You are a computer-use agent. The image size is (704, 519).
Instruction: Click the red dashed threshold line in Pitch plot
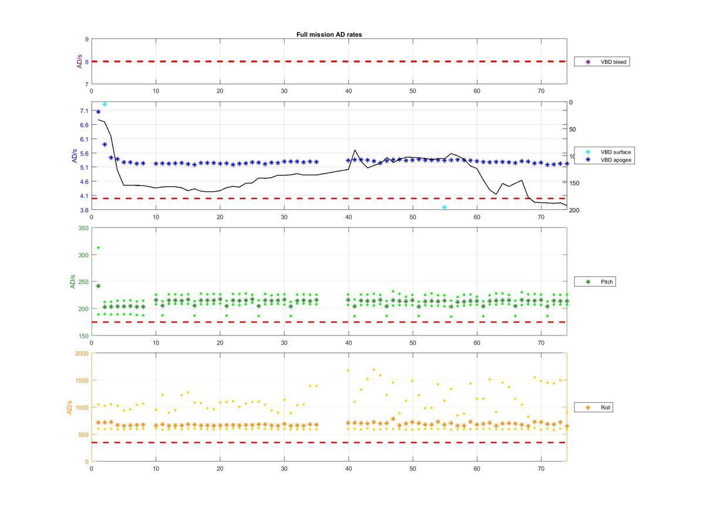329,322
